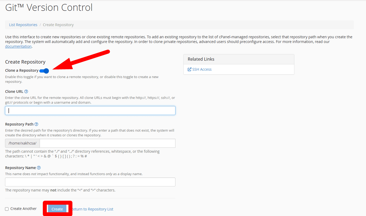Click the Clone URL help icon
Screen dimensions: 366x216
[26, 92]
